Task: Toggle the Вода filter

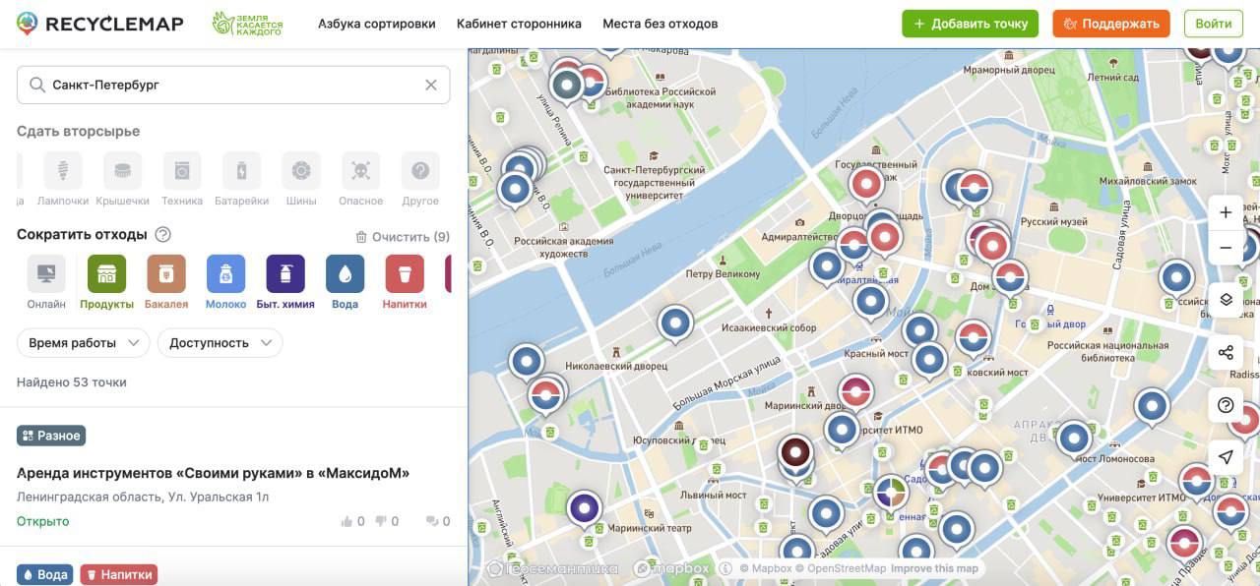Action: click(346, 274)
